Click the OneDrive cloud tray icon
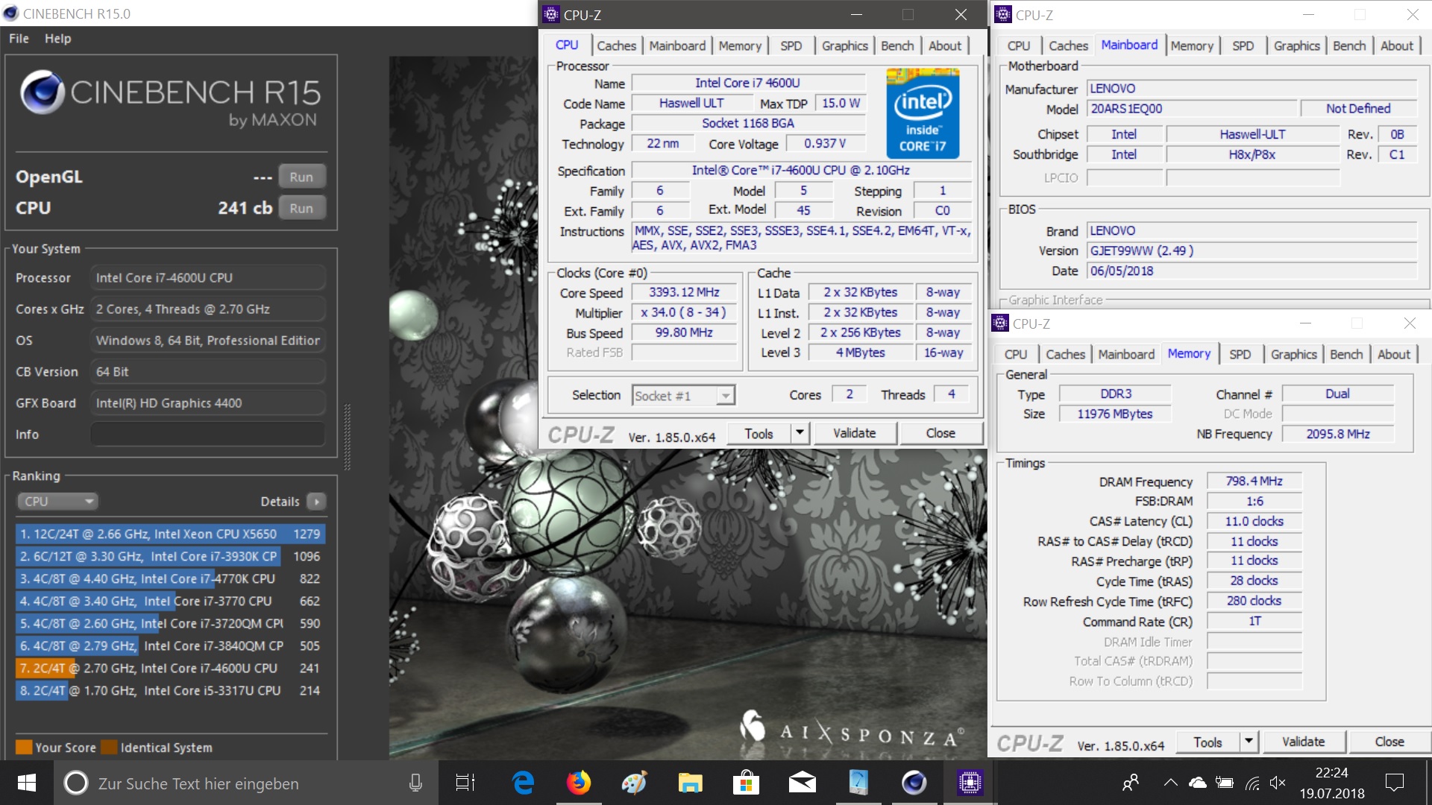This screenshot has height=805, width=1432. coord(1197,783)
